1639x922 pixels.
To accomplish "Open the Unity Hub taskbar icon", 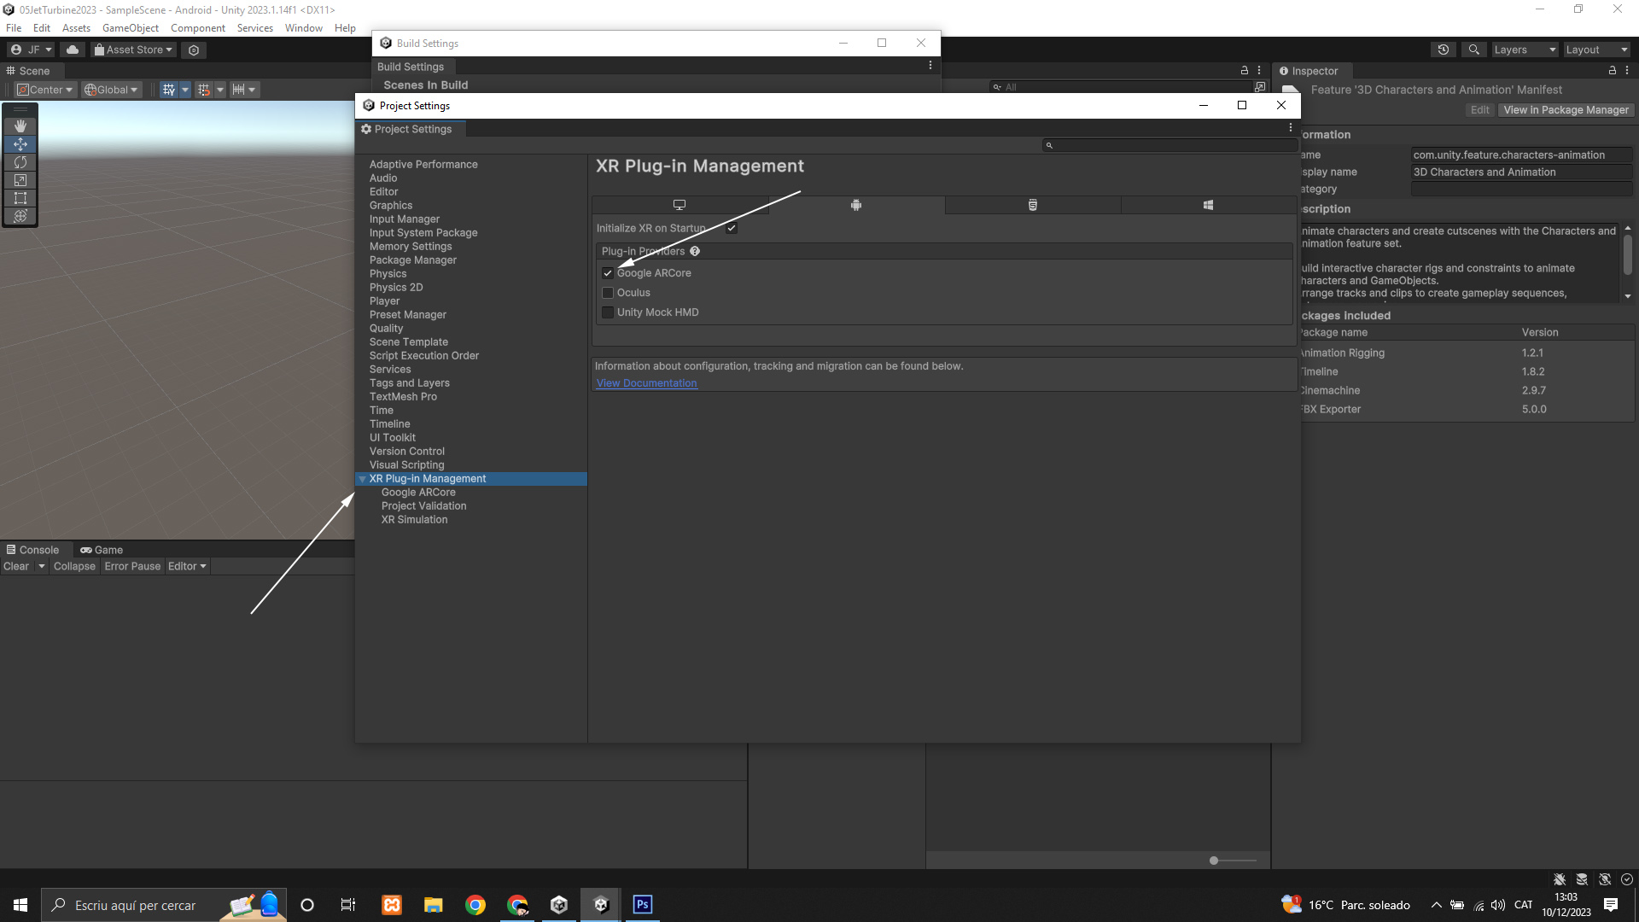I will (559, 905).
